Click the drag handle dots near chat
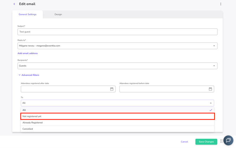Image resolution: width=236 pixels, height=148 pixels. point(221,141)
